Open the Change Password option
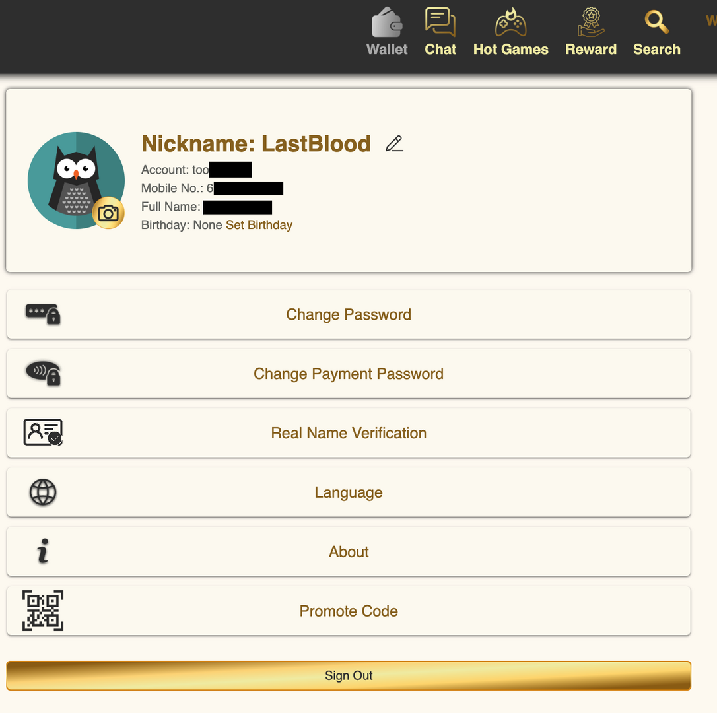The width and height of the screenshot is (717, 713). [x=349, y=314]
